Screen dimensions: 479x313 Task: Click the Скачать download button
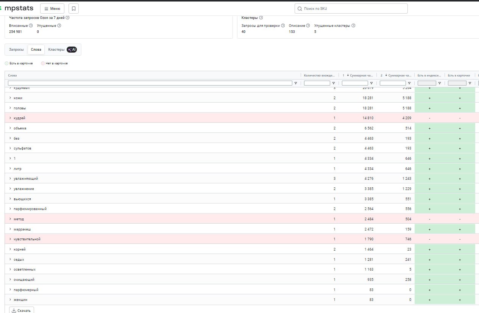click(x=22, y=310)
